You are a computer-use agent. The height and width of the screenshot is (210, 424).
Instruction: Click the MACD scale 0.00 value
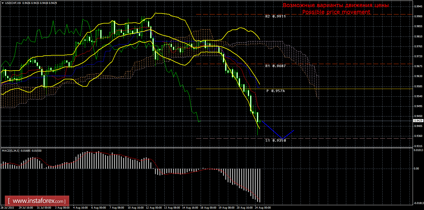click(416, 169)
